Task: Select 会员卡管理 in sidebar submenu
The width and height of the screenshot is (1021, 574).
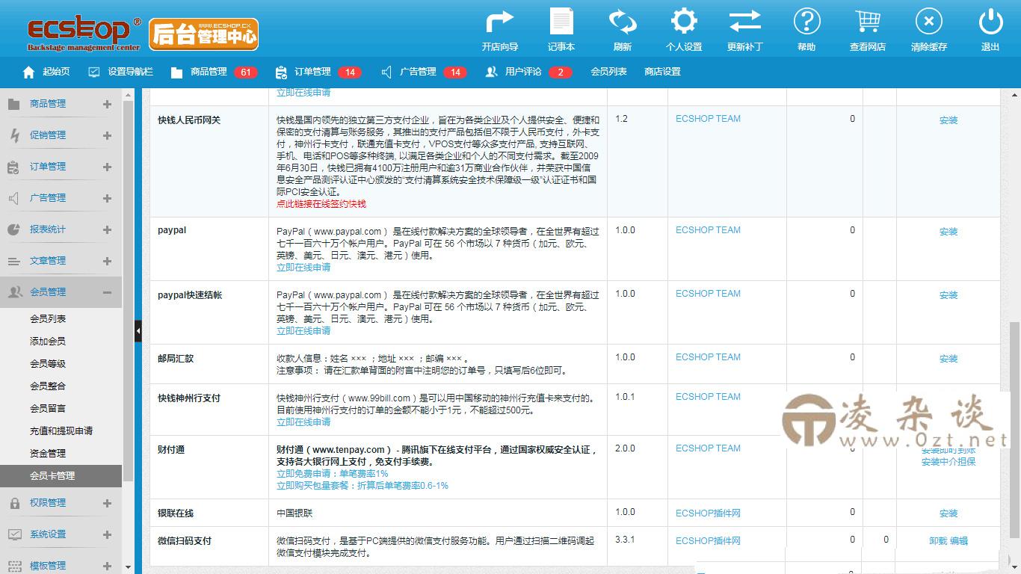Action: 61,475
